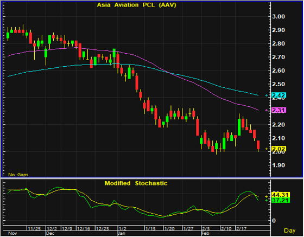Screen dimensions: 304x237
Task: Click the 12/2 date marker
Action: 52,229
